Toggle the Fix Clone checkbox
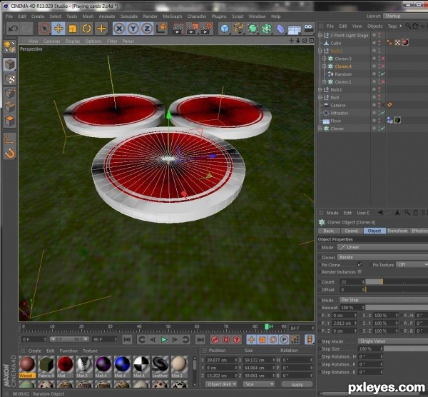Image resolution: width=428 pixels, height=397 pixels. click(x=360, y=264)
